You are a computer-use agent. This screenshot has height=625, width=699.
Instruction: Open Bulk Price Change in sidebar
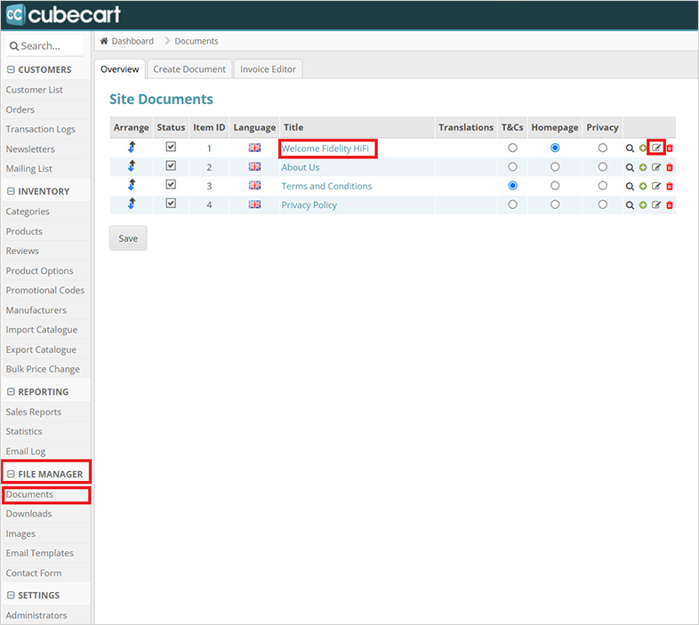43,369
